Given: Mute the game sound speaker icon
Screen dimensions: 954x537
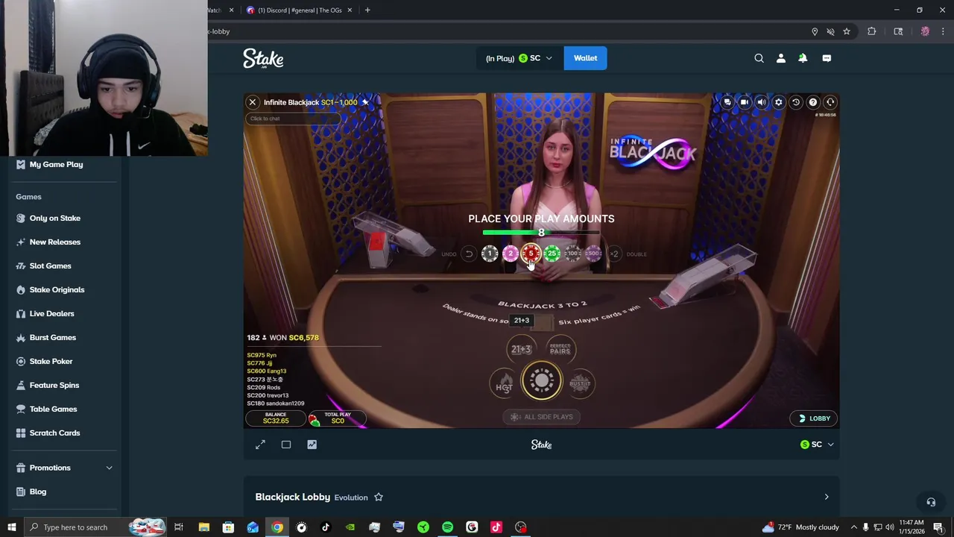Looking at the screenshot, I should tap(762, 102).
